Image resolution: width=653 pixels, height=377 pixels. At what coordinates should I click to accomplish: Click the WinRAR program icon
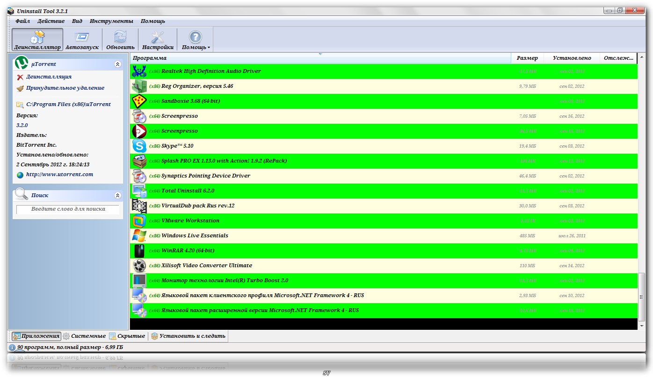(x=139, y=251)
